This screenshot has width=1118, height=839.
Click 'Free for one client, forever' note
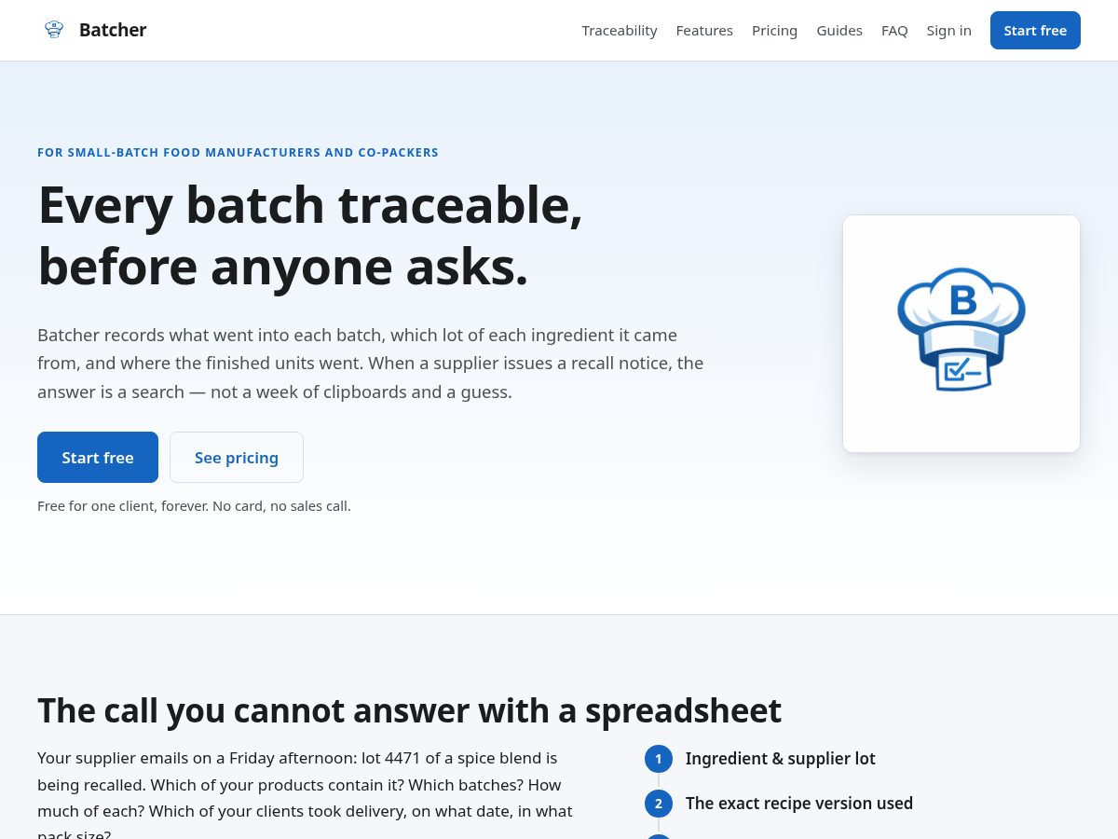(194, 506)
